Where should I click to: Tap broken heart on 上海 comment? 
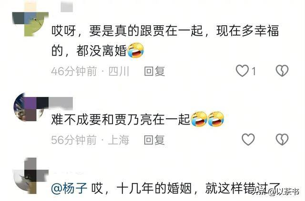click(x=282, y=139)
